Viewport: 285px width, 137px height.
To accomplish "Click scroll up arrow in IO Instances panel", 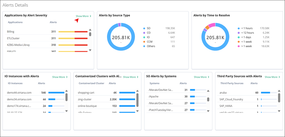I will pos(66,91).
